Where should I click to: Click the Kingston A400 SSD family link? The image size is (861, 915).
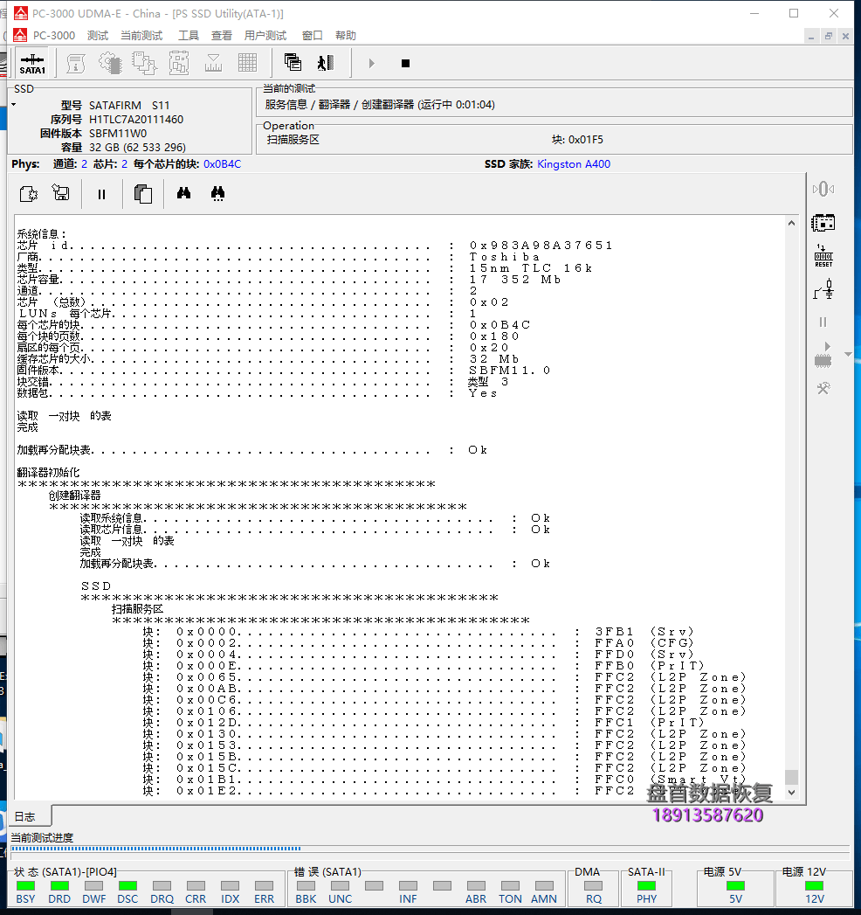pyautogui.click(x=574, y=164)
